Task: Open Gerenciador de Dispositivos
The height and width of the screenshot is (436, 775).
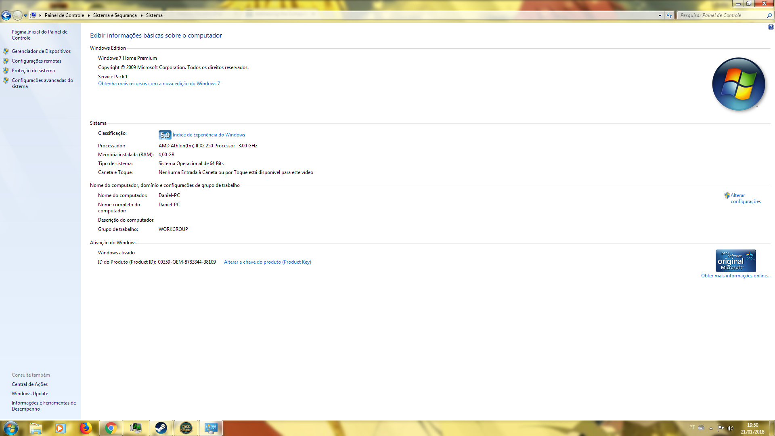Action: click(x=41, y=51)
